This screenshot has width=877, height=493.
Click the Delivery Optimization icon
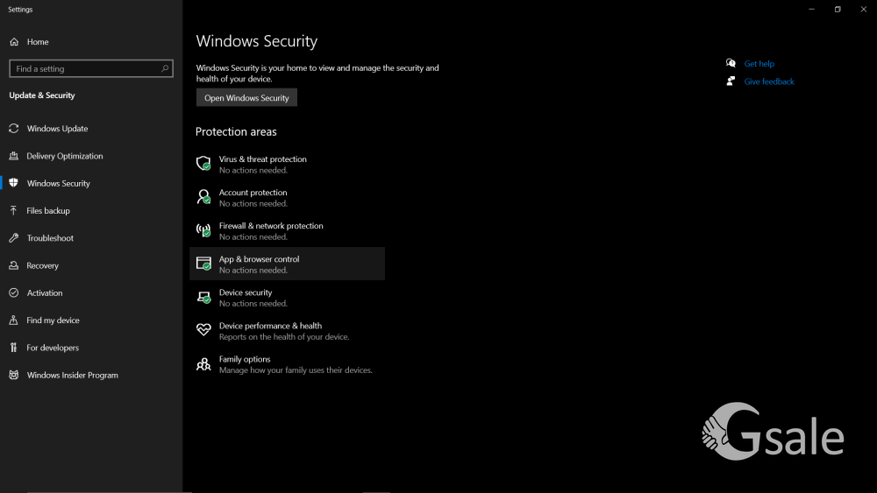click(x=14, y=156)
